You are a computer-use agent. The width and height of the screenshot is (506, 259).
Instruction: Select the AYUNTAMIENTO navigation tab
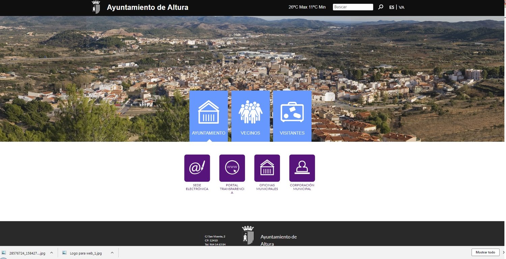[208, 133]
